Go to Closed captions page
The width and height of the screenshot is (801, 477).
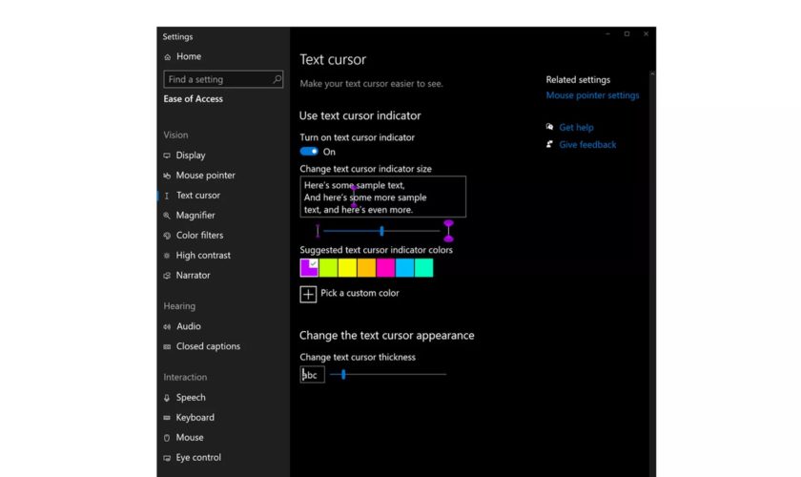[x=208, y=347]
